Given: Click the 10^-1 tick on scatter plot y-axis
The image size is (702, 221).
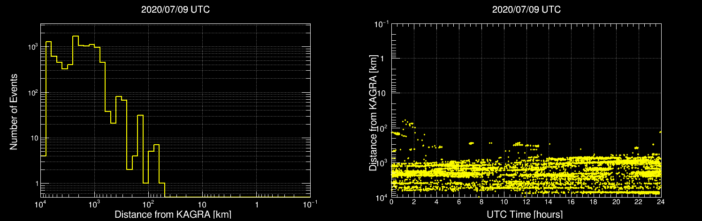Looking at the screenshot, I should [x=382, y=23].
